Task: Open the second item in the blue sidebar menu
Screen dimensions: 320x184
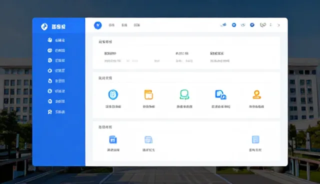Action: pos(56,50)
